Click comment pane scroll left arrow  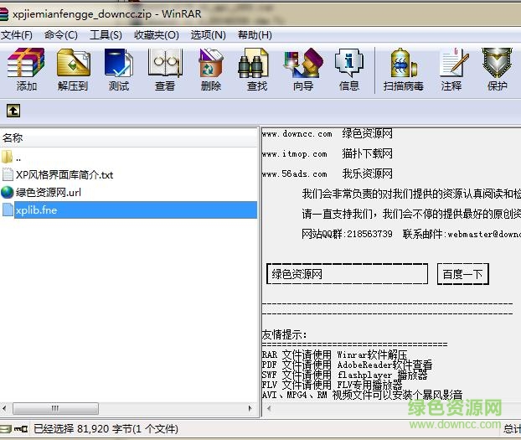point(269,408)
